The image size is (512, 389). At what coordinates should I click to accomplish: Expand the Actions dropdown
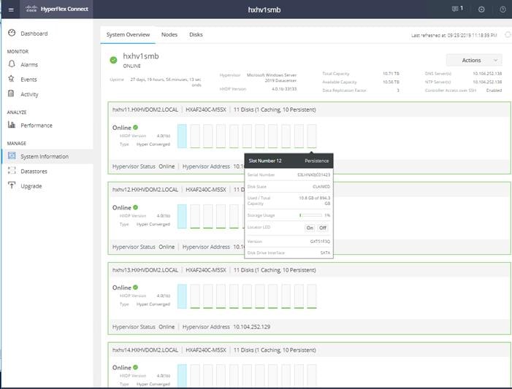point(474,60)
